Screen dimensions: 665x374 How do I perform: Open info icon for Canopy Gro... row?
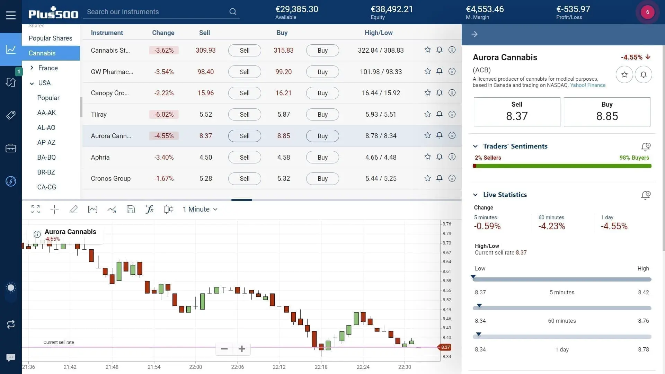coord(452,93)
